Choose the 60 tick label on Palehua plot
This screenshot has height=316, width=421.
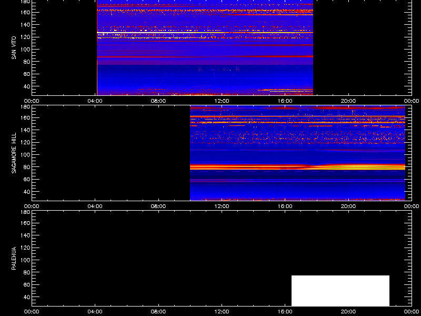pos(27,285)
